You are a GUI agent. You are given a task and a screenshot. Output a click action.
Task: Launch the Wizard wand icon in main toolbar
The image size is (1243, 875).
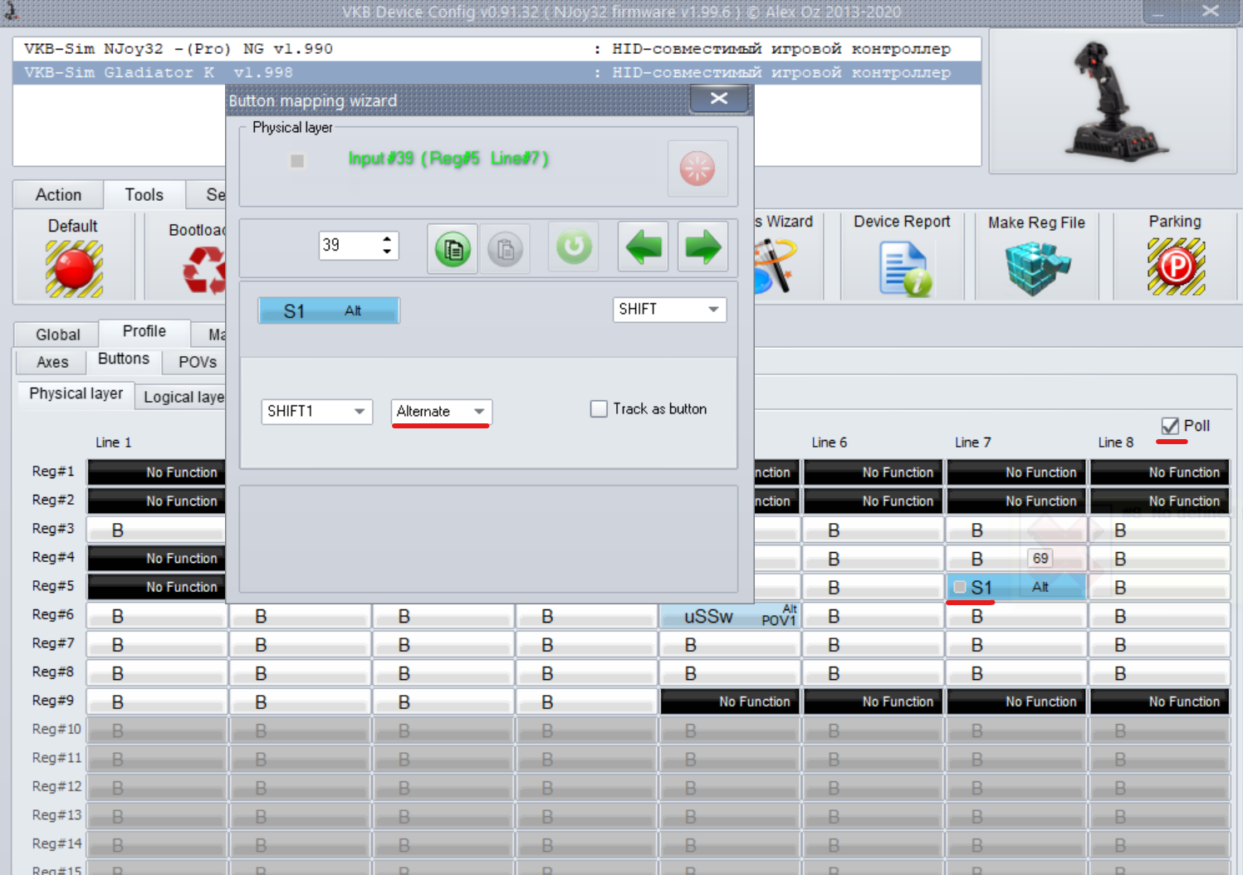coord(775,266)
